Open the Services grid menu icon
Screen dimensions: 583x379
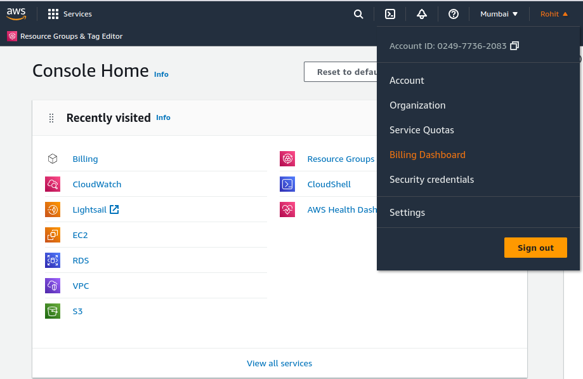pos(53,14)
